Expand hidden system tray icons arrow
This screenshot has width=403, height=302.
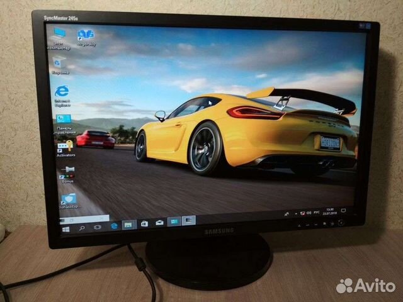click(296, 214)
